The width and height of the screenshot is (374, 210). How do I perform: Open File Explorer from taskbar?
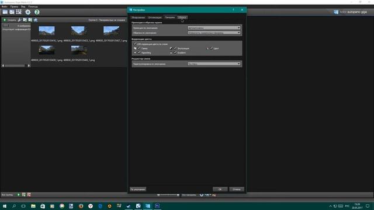coord(33,206)
